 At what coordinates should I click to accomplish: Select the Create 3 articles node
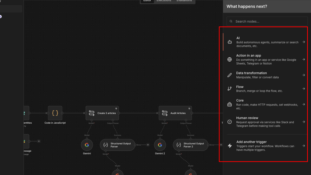click(102, 113)
